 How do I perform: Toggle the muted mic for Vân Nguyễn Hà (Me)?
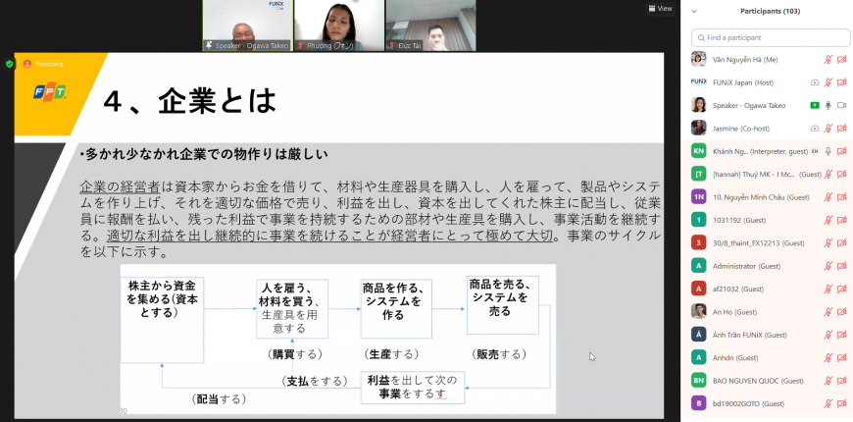[828, 59]
